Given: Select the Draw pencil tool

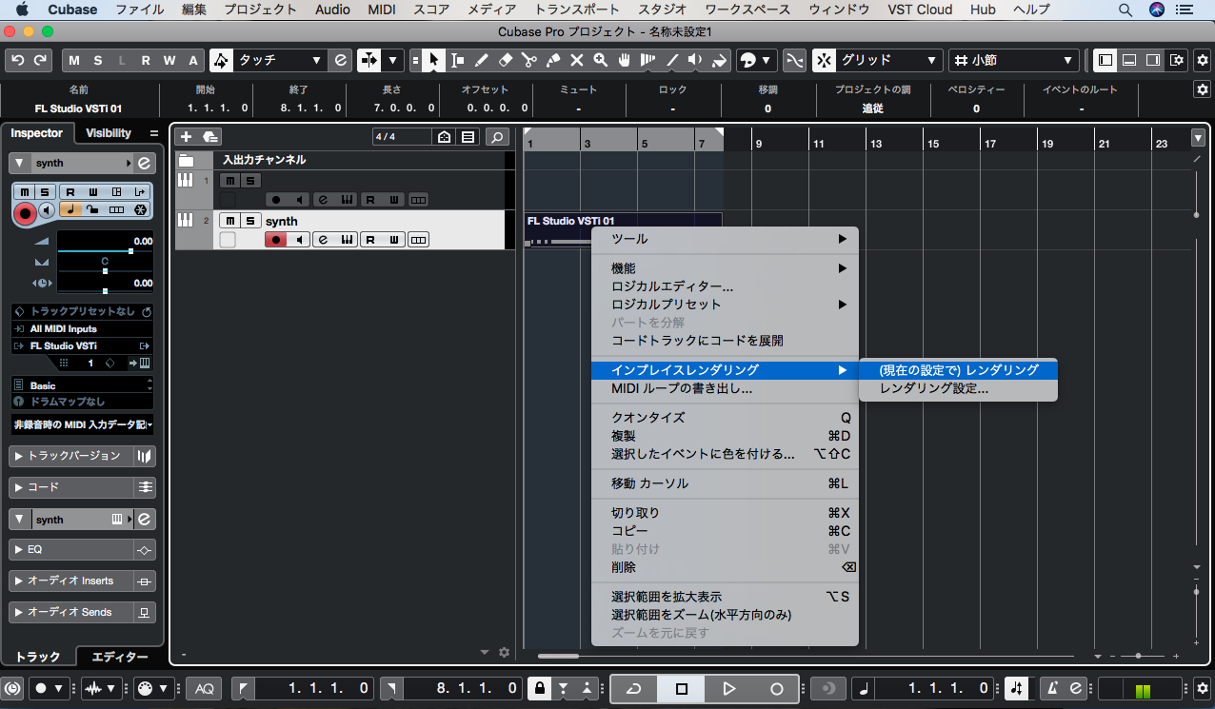Looking at the screenshot, I should (x=482, y=60).
